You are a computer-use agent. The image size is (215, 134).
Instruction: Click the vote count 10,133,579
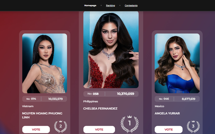55,99
